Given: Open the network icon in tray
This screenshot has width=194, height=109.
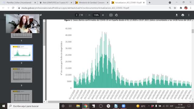Looking at the screenshot, I should (x=164, y=106).
